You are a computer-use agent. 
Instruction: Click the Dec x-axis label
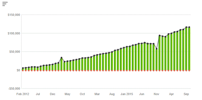click(x=53, y=94)
